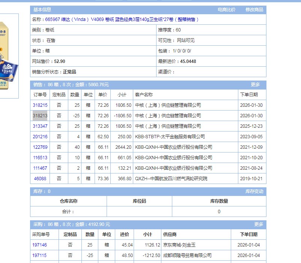Open purchase order 197146
The image size is (301, 263).
click(x=40, y=245)
